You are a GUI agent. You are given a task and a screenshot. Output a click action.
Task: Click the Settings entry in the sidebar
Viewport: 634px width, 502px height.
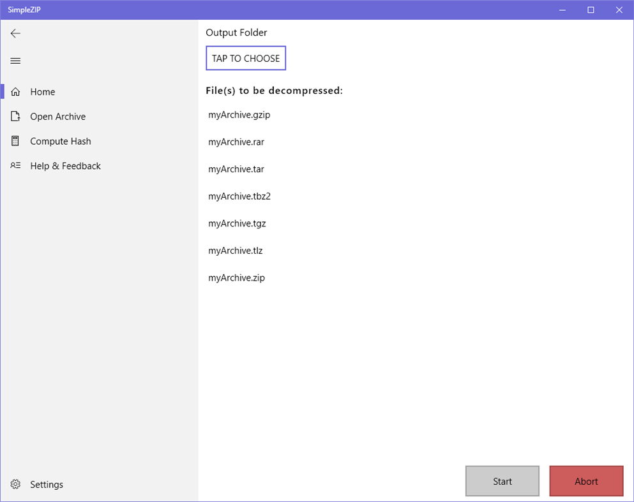pyautogui.click(x=47, y=484)
